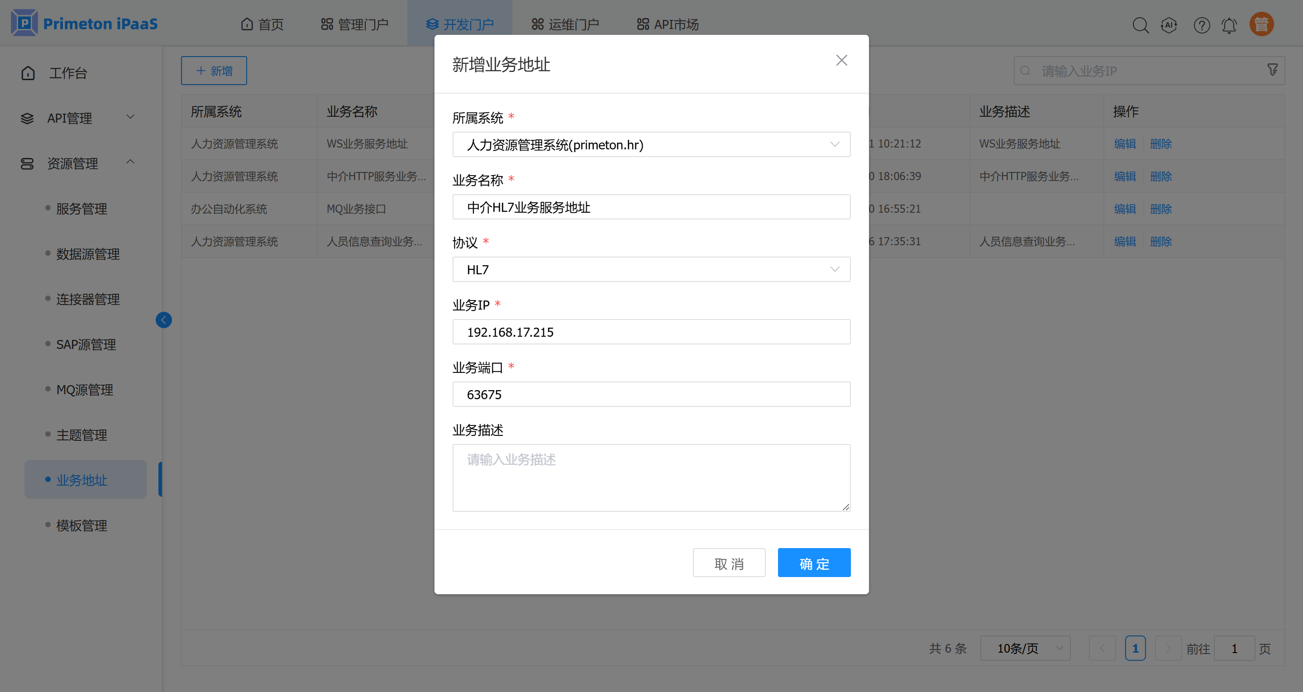1303x692 pixels.
Task: Click into the 业务描述 text area
Action: [651, 477]
